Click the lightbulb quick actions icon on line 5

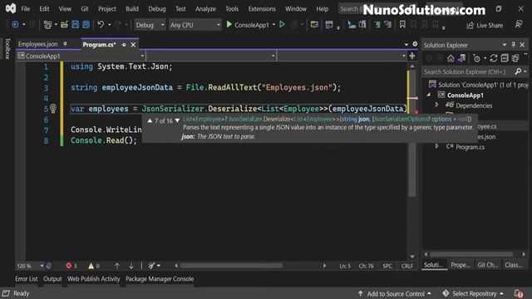[x=53, y=109]
